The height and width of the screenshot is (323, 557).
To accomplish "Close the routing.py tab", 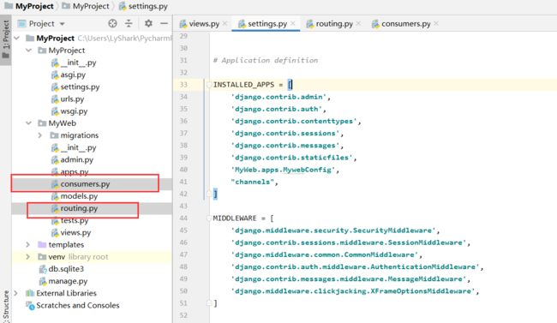I will coord(358,23).
